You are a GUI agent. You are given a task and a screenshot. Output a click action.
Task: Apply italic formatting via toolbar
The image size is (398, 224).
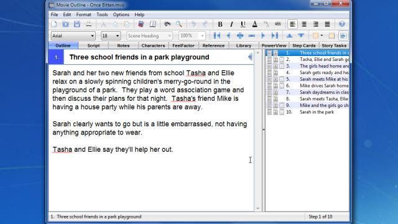(x=231, y=24)
